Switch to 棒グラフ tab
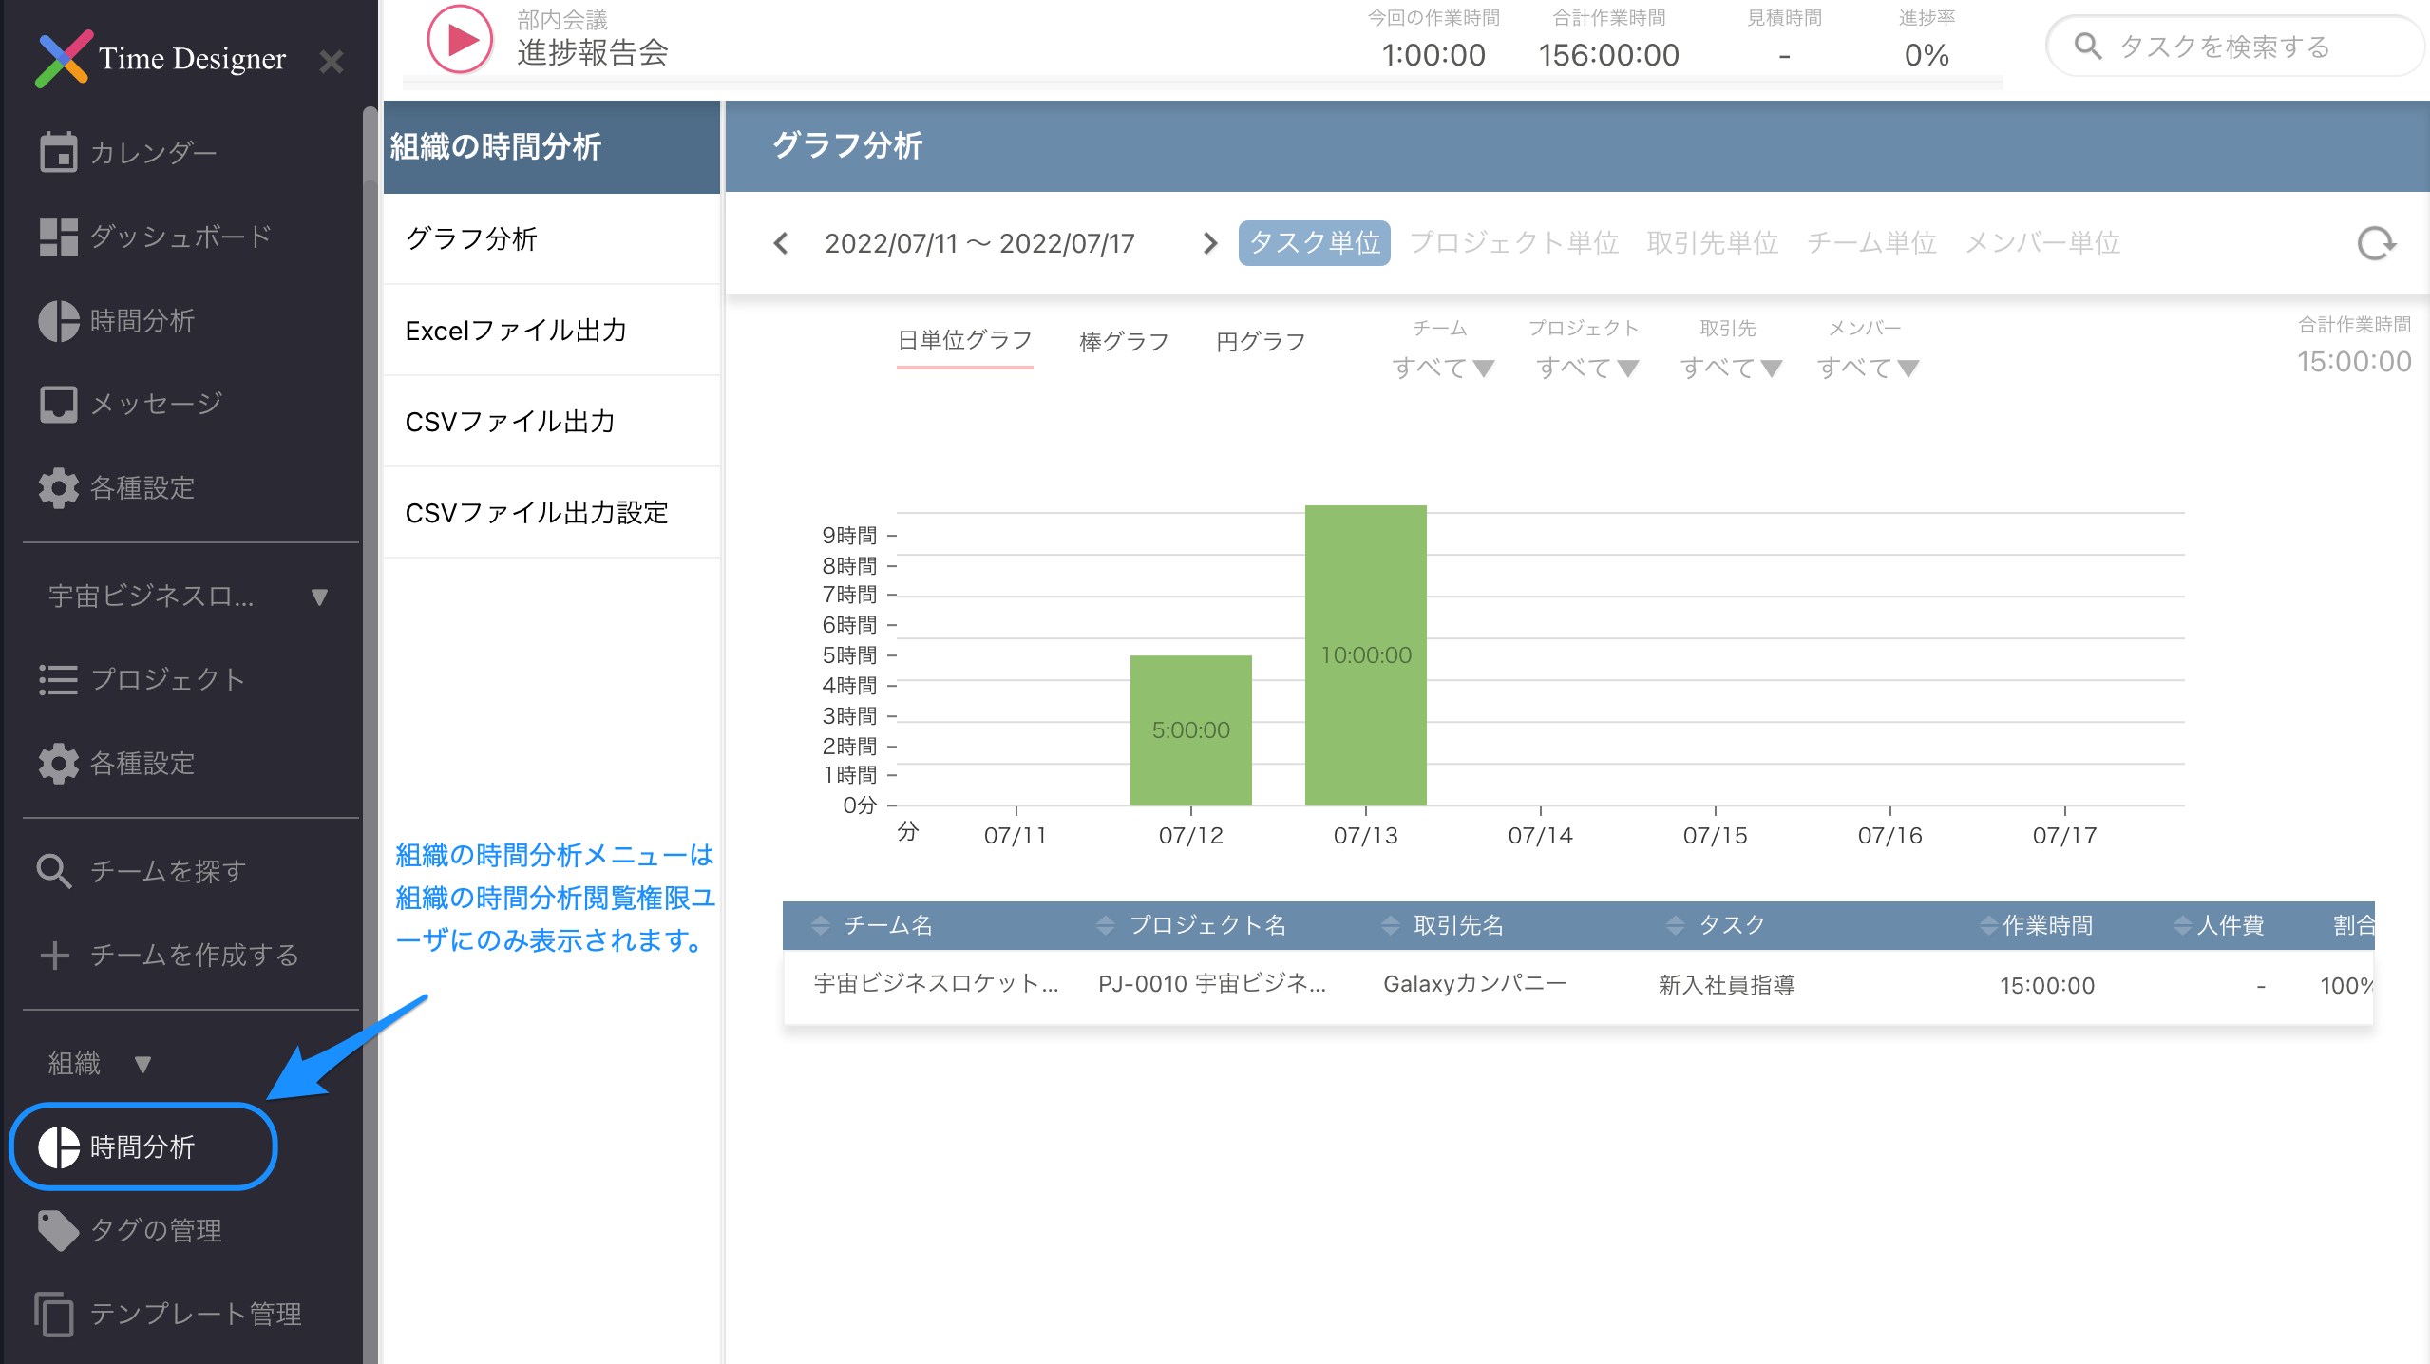This screenshot has width=2430, height=1364. coord(1124,342)
